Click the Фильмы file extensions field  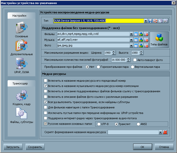coord(93,34)
